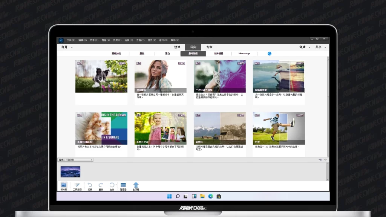Click the Undo arrow icon
The height and width of the screenshot is (217, 386).
pyautogui.click(x=90, y=186)
